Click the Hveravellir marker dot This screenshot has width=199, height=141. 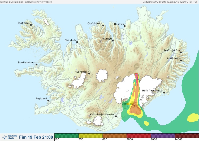tap(89, 73)
